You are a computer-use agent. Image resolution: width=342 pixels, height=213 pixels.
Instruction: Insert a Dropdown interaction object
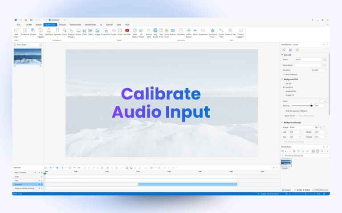[x=203, y=32]
